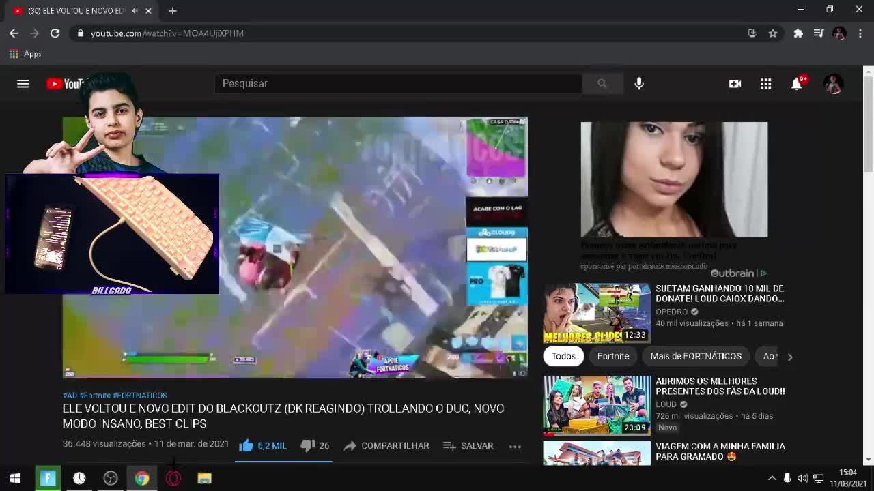
Task: Click the magnifier search button
Action: tap(602, 83)
